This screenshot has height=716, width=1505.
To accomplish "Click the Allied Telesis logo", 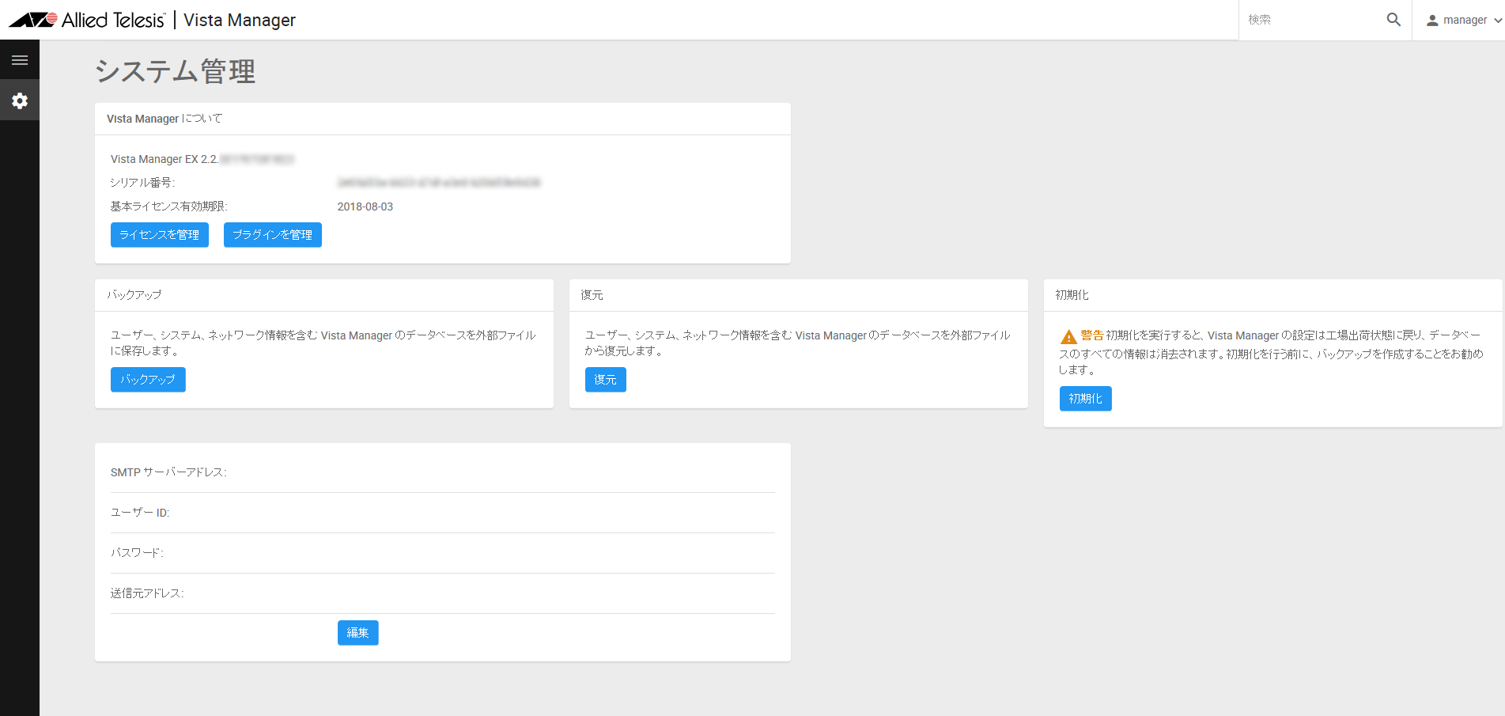I will click(87, 20).
